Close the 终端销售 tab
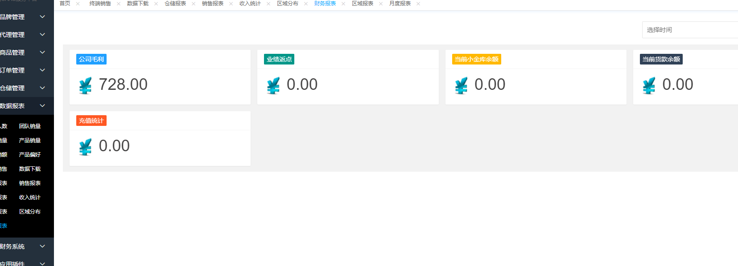This screenshot has width=738, height=266. point(119,4)
